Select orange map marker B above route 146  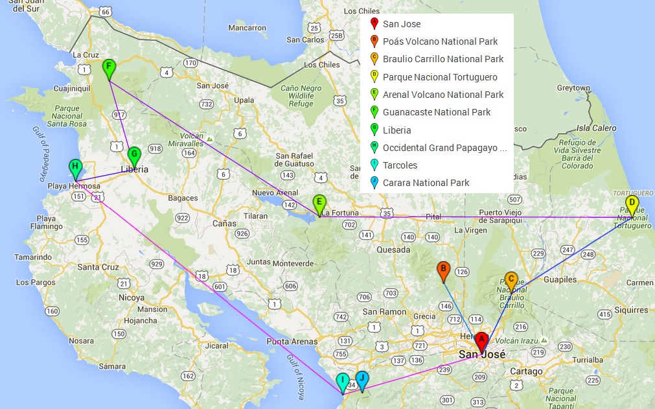click(x=443, y=272)
